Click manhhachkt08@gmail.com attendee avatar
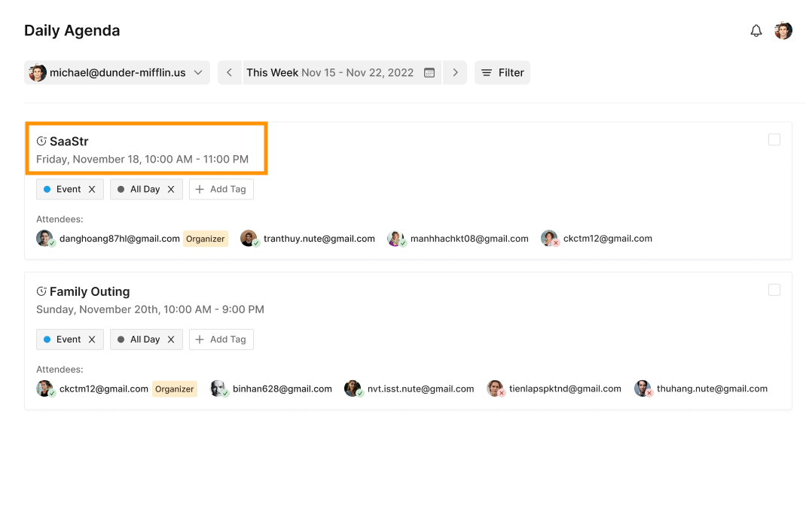806x527 pixels. coord(396,239)
